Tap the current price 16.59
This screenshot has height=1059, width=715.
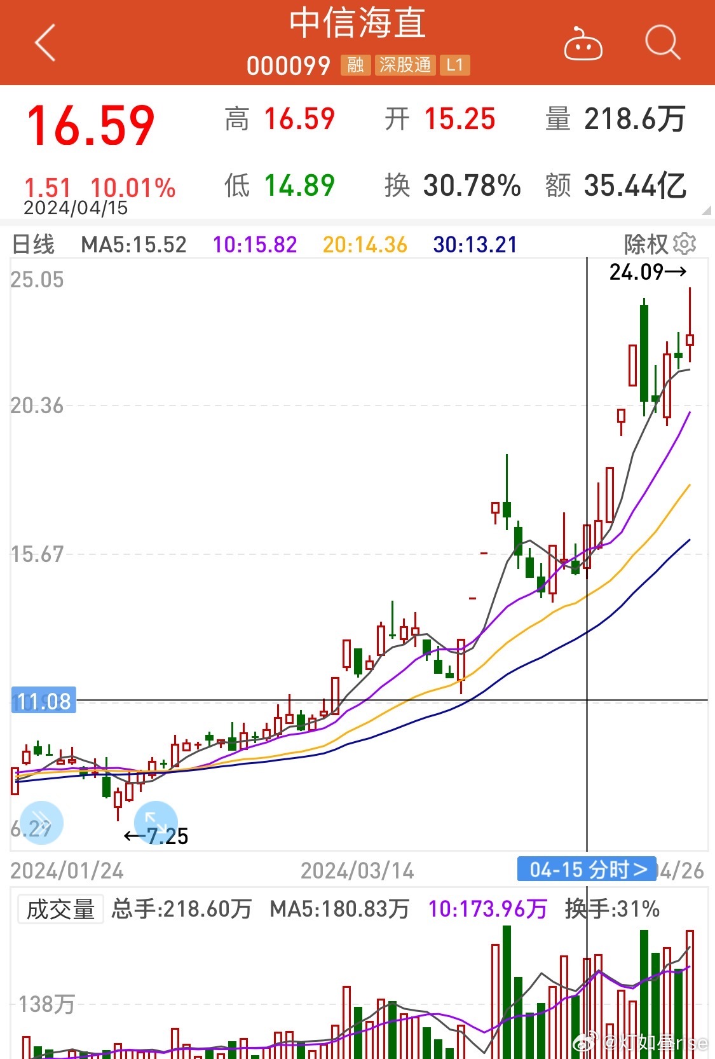[x=91, y=126]
